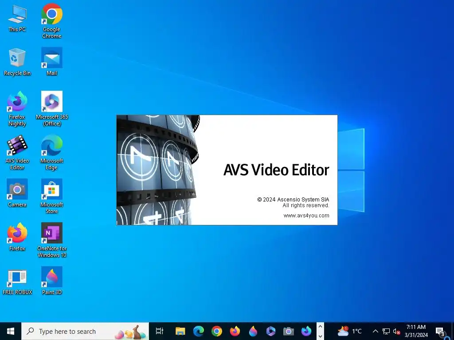Click the Microsoft Edge desktop shortcut
The image size is (454, 340).
tap(51, 152)
